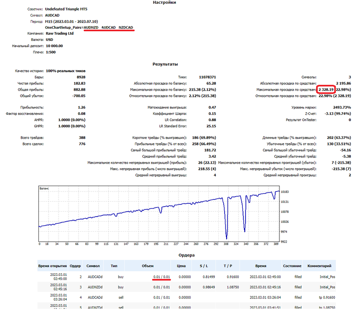Select the chart axis value 10183
The width and height of the screenshot is (358, 313).
point(284,192)
